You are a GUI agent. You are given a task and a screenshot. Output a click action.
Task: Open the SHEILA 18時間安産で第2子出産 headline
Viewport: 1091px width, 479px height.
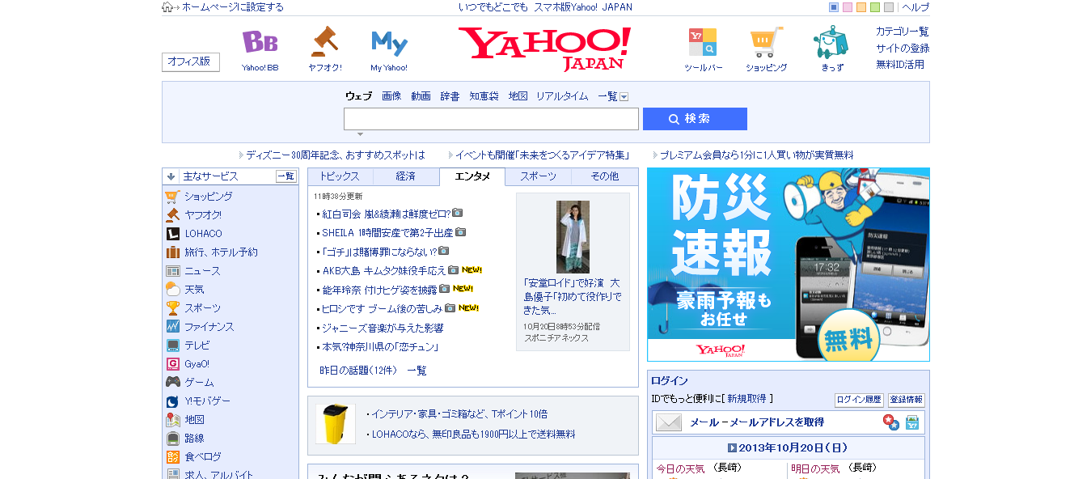click(387, 233)
